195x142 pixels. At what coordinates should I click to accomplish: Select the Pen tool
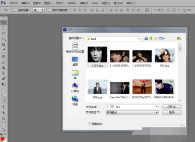tap(4, 102)
